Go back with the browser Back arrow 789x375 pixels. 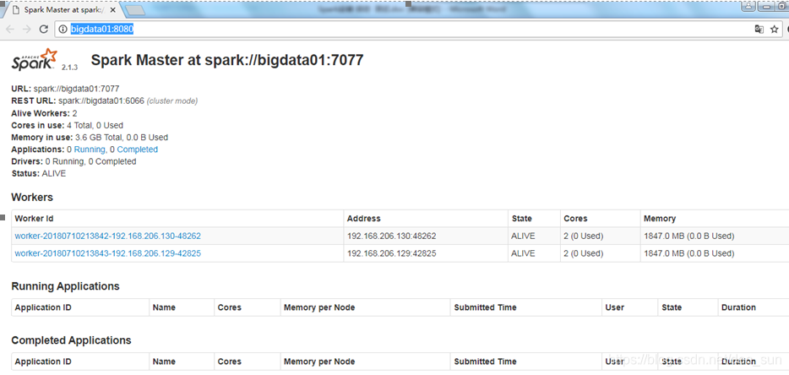coord(9,30)
